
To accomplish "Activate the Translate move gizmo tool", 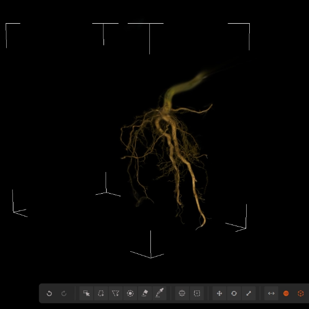I will (219, 293).
